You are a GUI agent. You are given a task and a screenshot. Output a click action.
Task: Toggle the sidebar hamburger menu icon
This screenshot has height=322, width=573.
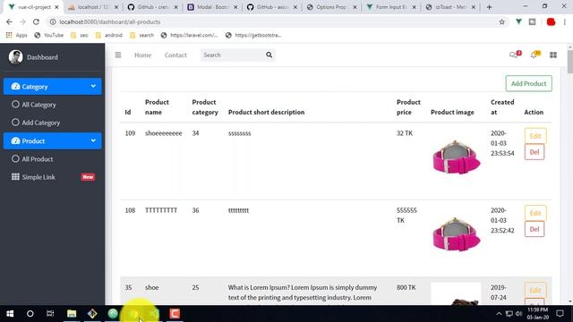pos(118,55)
